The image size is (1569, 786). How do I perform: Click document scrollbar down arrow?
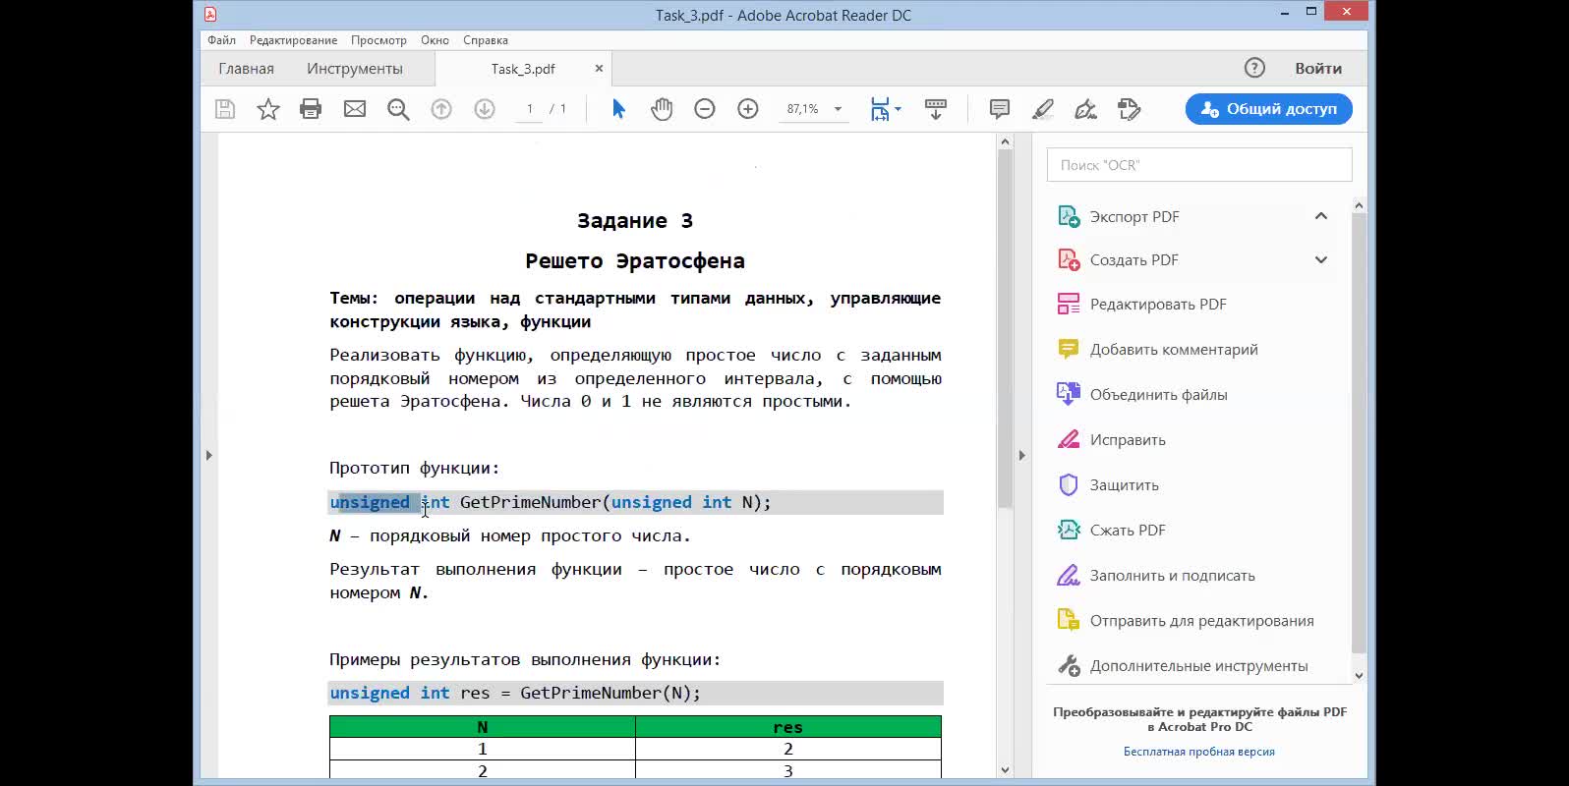pos(1005,770)
